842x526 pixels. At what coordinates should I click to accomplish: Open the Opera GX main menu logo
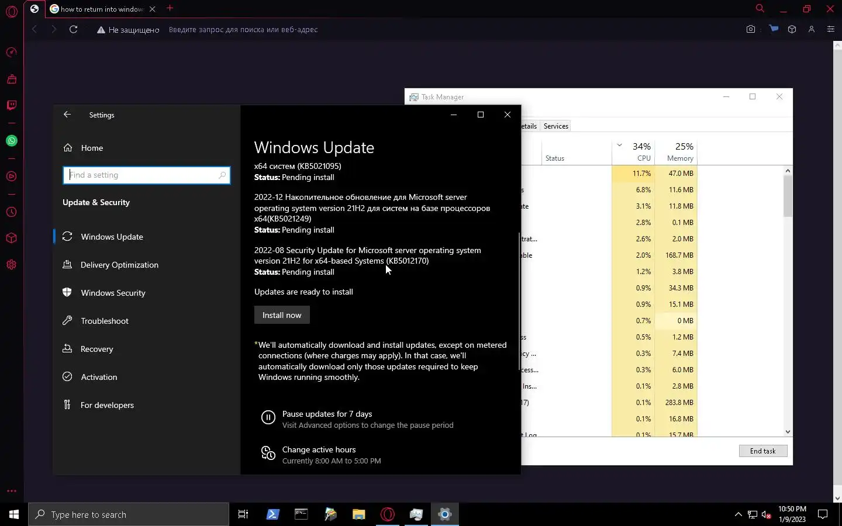(11, 12)
